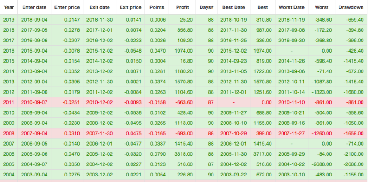Click worst value -1323.00
This screenshot has height=182, width=368.
click(x=322, y=92)
